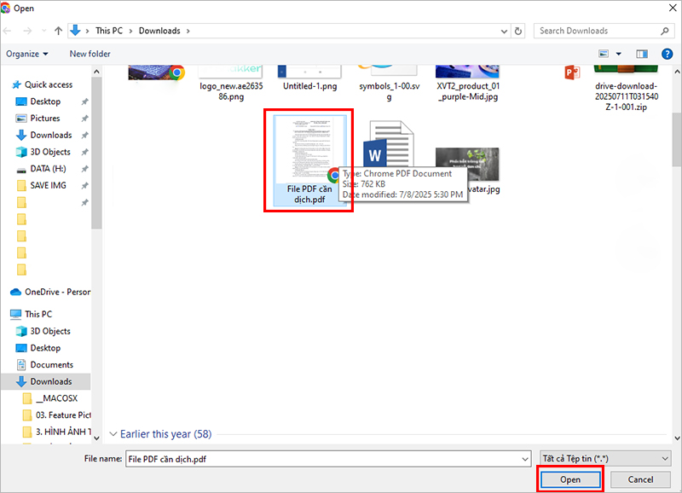Select OneDrive - Personal

pos(50,292)
